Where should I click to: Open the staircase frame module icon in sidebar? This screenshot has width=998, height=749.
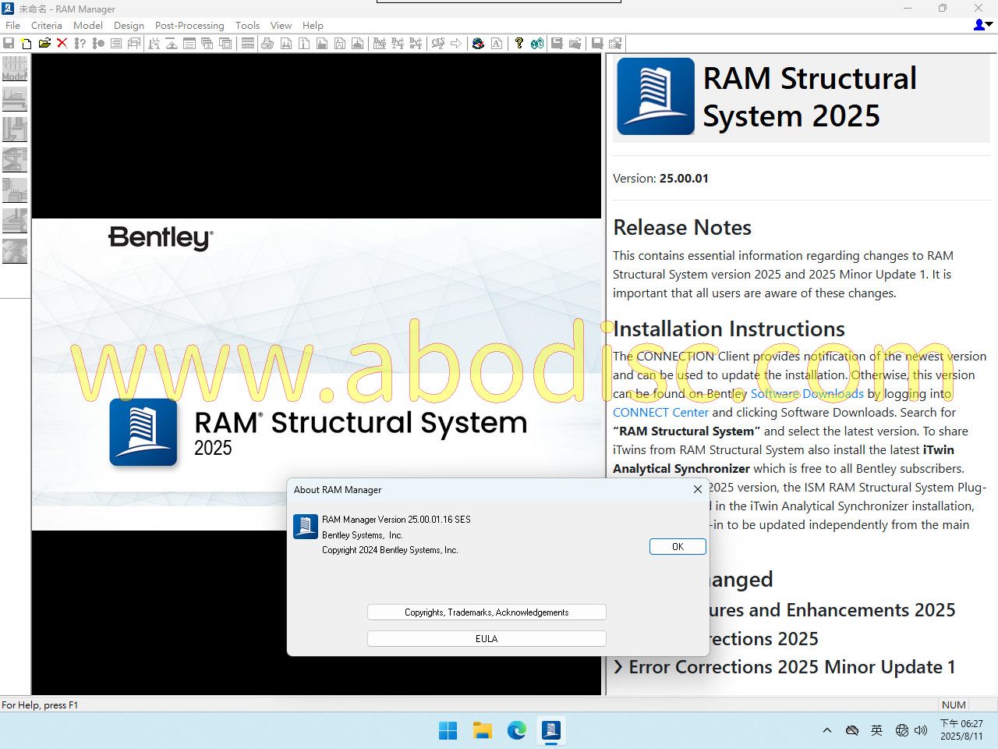(14, 160)
